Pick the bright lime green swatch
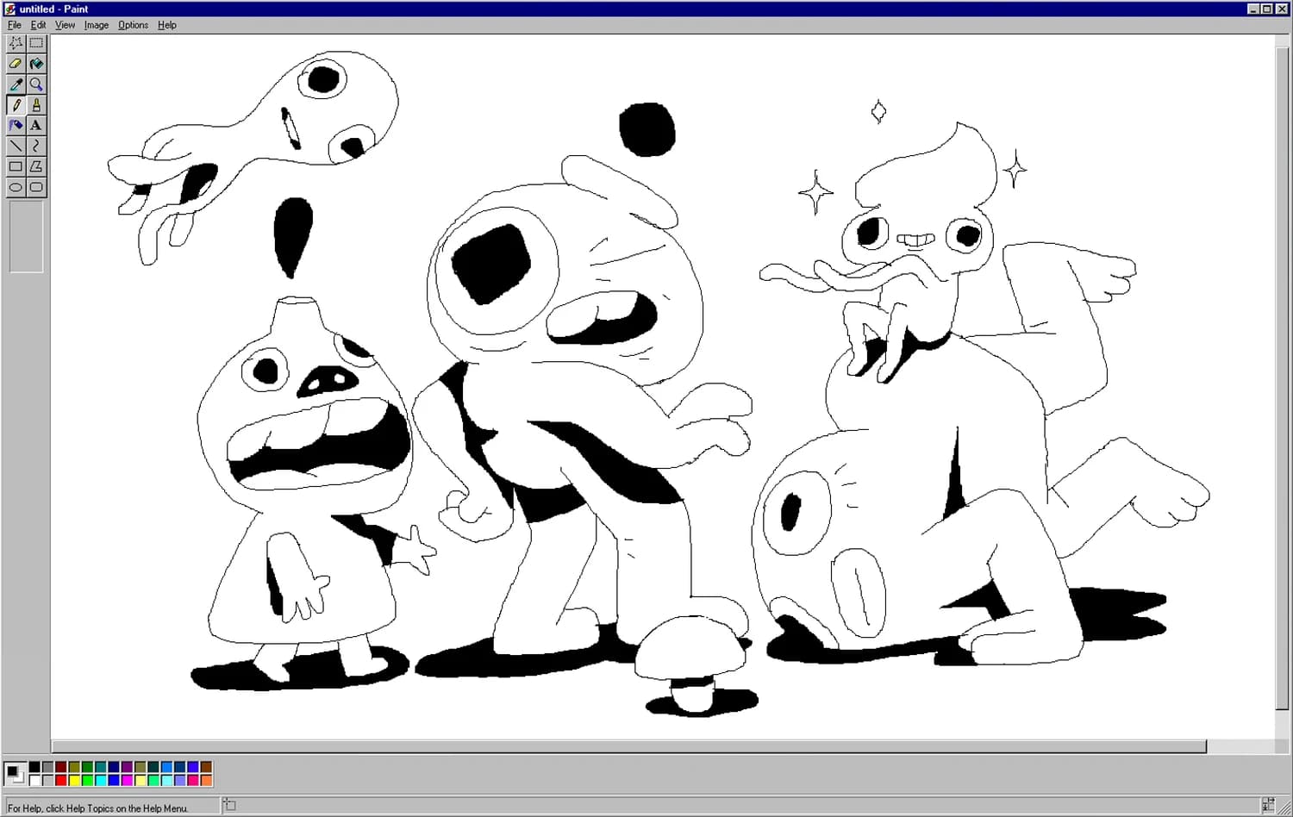 [x=87, y=781]
